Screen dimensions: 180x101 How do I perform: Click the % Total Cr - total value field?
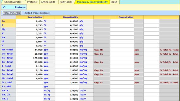pos(151,83)
